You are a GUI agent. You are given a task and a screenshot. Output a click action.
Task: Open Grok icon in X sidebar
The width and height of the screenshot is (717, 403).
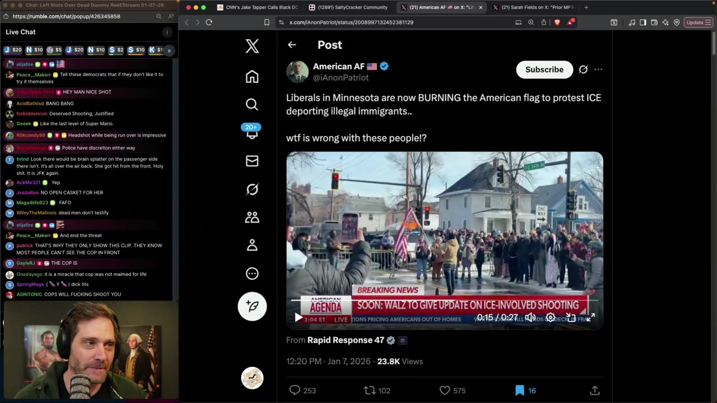(252, 190)
